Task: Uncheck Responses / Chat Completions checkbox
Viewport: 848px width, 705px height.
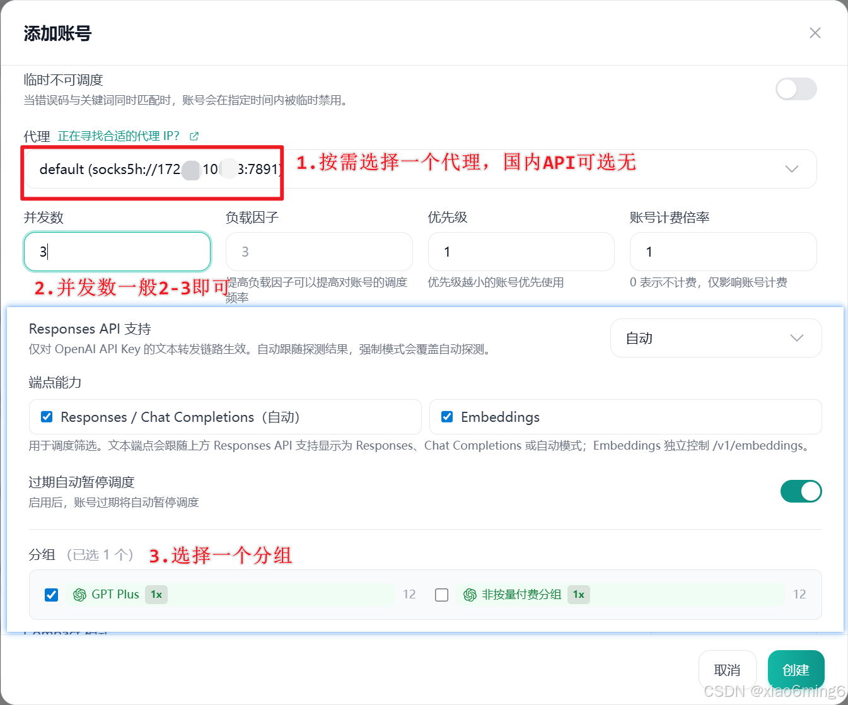Action: click(x=47, y=417)
